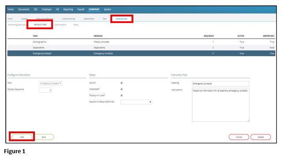The width and height of the screenshot is (287, 162).
Task: Open the Payroll menu
Action: coord(81,9)
